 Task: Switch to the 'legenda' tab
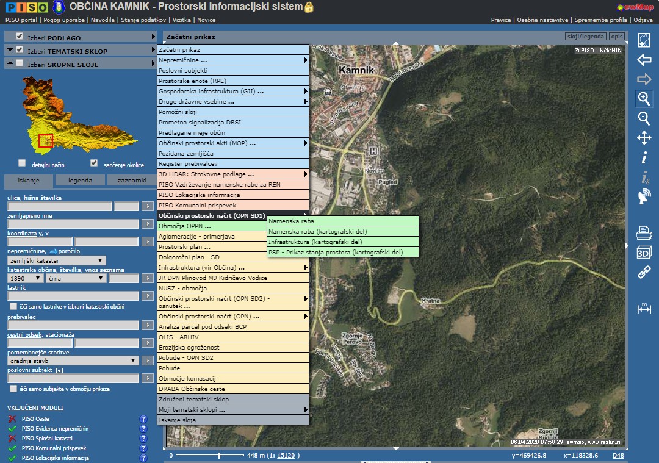(x=80, y=181)
